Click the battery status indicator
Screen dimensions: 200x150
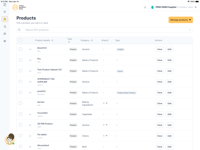pyautogui.click(x=197, y=1)
